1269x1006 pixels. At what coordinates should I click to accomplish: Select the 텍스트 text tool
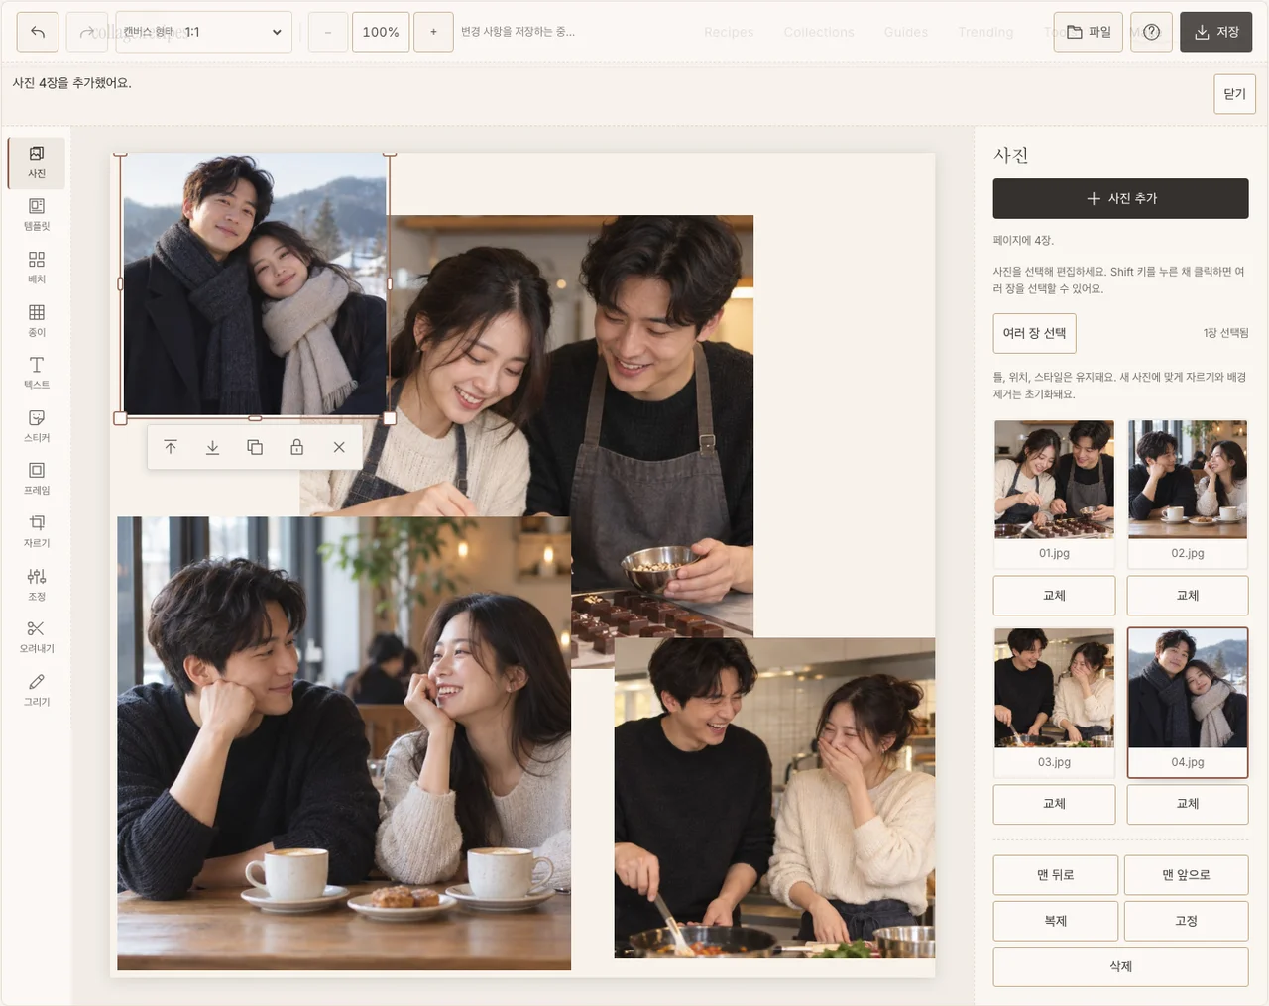point(37,374)
